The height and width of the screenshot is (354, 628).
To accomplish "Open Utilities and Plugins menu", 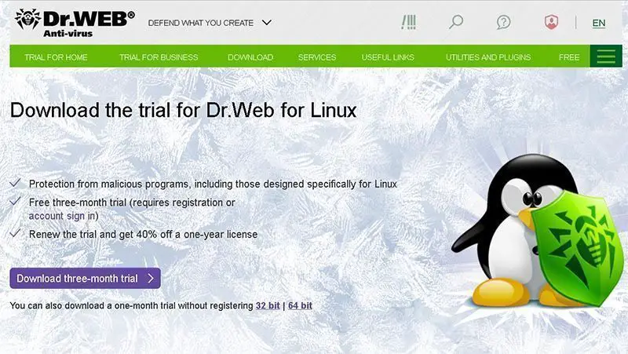I will click(488, 57).
